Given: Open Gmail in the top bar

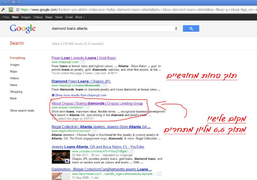Looking at the screenshot, I should (x=69, y=17).
